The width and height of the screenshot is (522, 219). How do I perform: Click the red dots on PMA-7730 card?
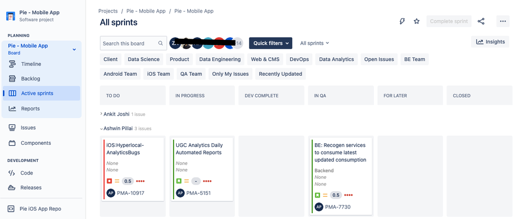348,195
